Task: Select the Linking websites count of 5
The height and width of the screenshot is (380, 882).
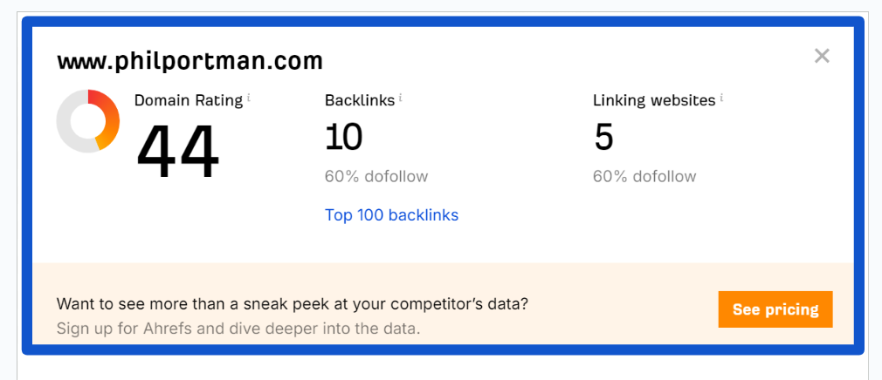Action: coord(603,137)
